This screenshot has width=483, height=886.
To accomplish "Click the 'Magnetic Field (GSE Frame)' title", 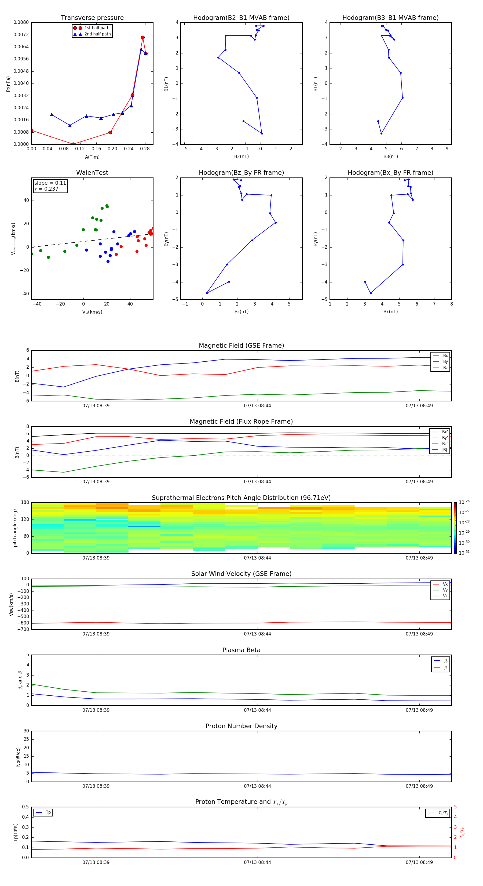I will (241, 346).
